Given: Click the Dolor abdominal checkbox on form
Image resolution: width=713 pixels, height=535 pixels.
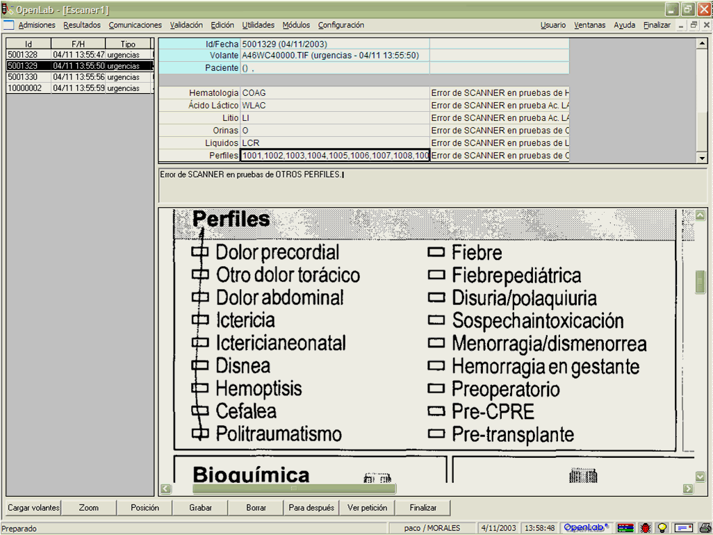Looking at the screenshot, I should tap(200, 297).
